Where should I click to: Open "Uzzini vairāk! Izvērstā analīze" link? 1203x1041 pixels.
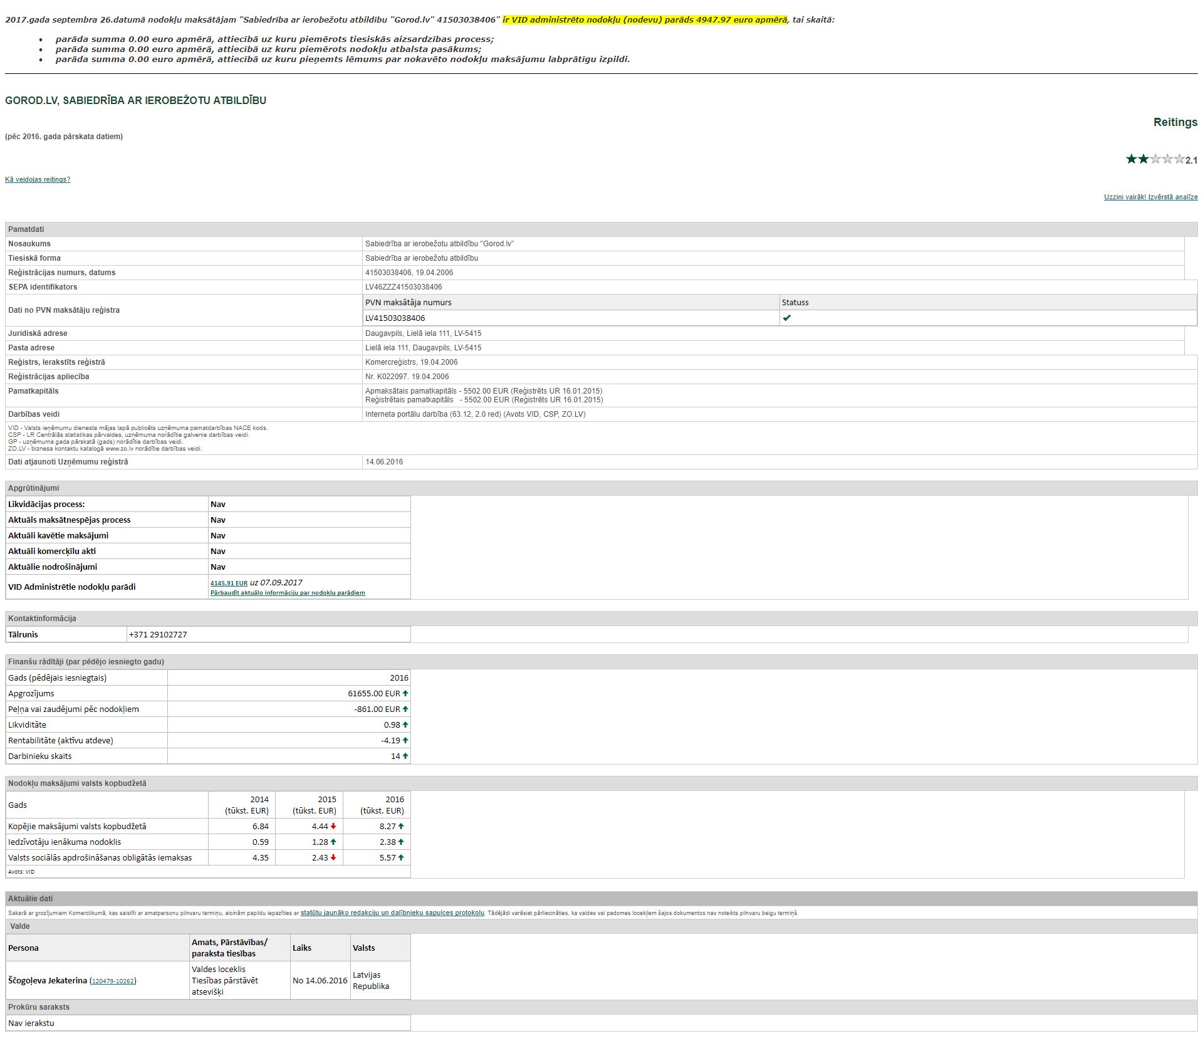(1150, 197)
